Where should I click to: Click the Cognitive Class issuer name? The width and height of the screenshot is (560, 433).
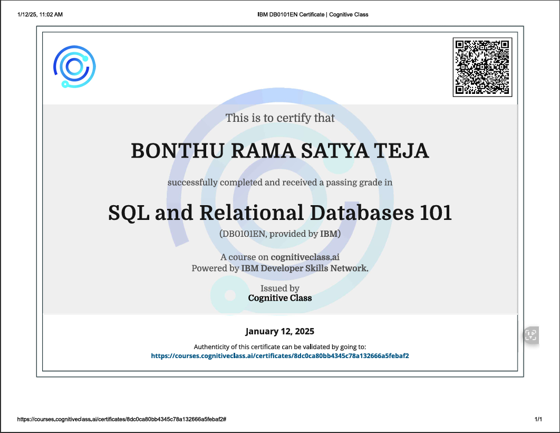tap(280, 298)
